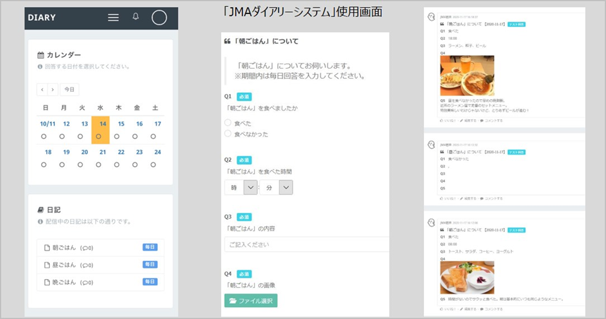Go to next week with right chevron

click(x=53, y=90)
